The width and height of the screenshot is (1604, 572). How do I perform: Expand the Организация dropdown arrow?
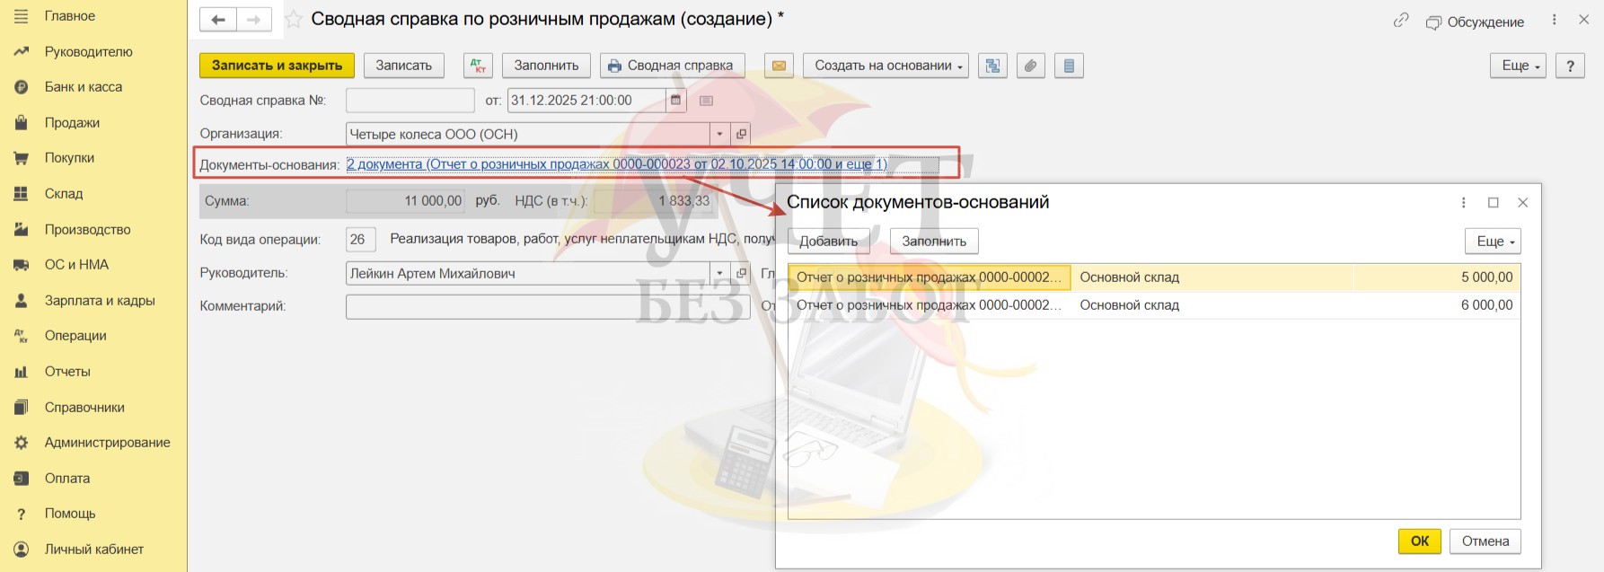pyautogui.click(x=719, y=134)
